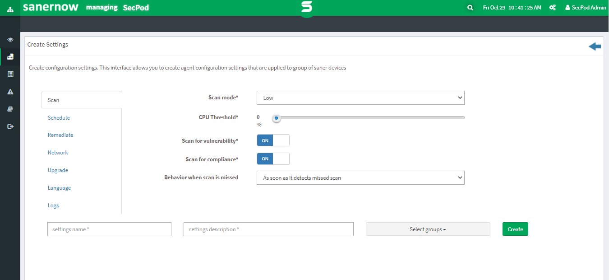The image size is (609, 280).
Task: Click the CPU Threshold slider handle
Action: pos(277,118)
